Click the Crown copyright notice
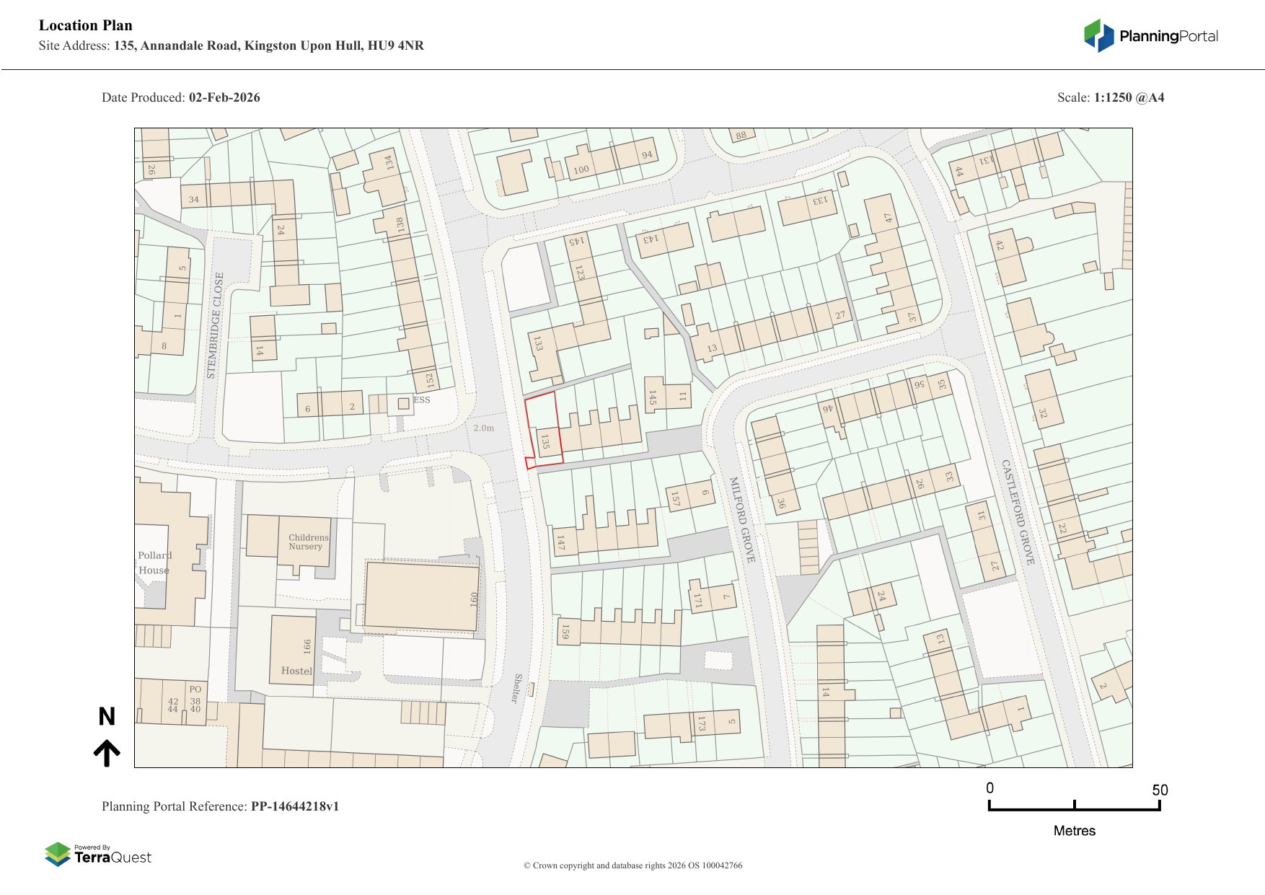The width and height of the screenshot is (1265, 895). click(632, 865)
